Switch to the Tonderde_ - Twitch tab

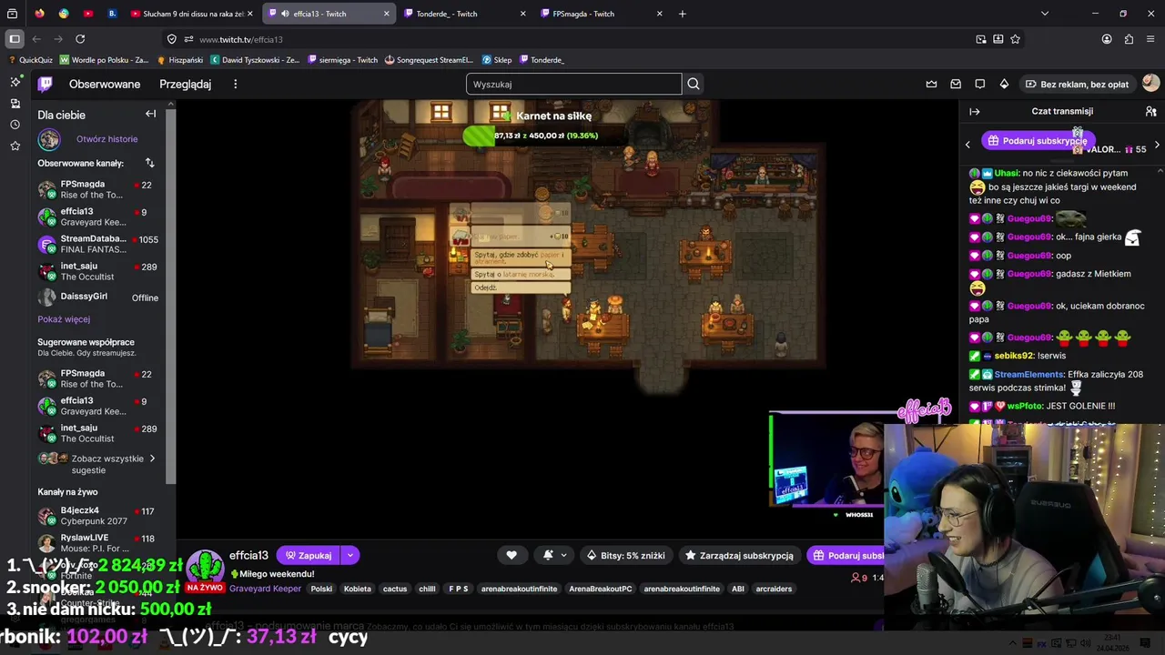coord(465,14)
